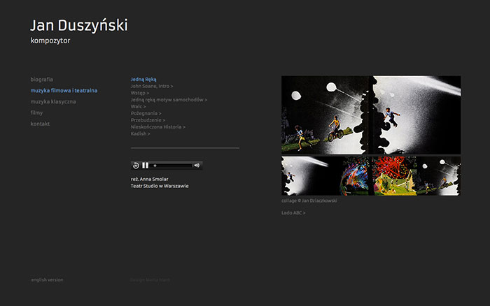
Task: Click the Design credit link in footer
Action: pyautogui.click(x=150, y=279)
